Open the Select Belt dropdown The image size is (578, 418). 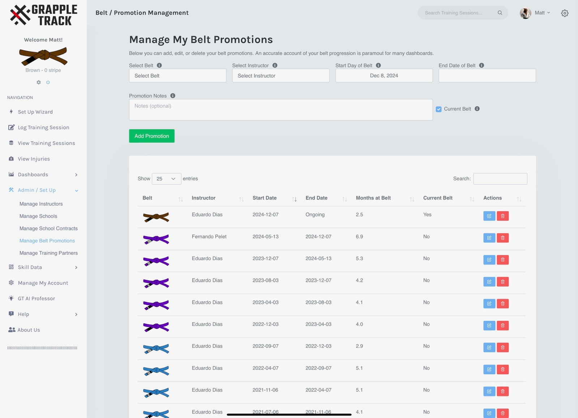click(x=177, y=76)
